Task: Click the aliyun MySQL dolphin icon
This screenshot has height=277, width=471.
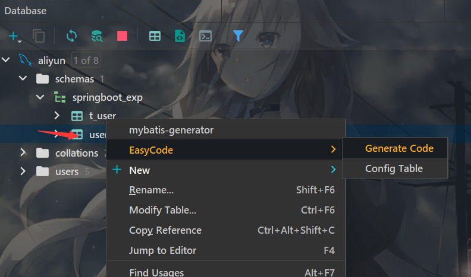Action: [25, 60]
